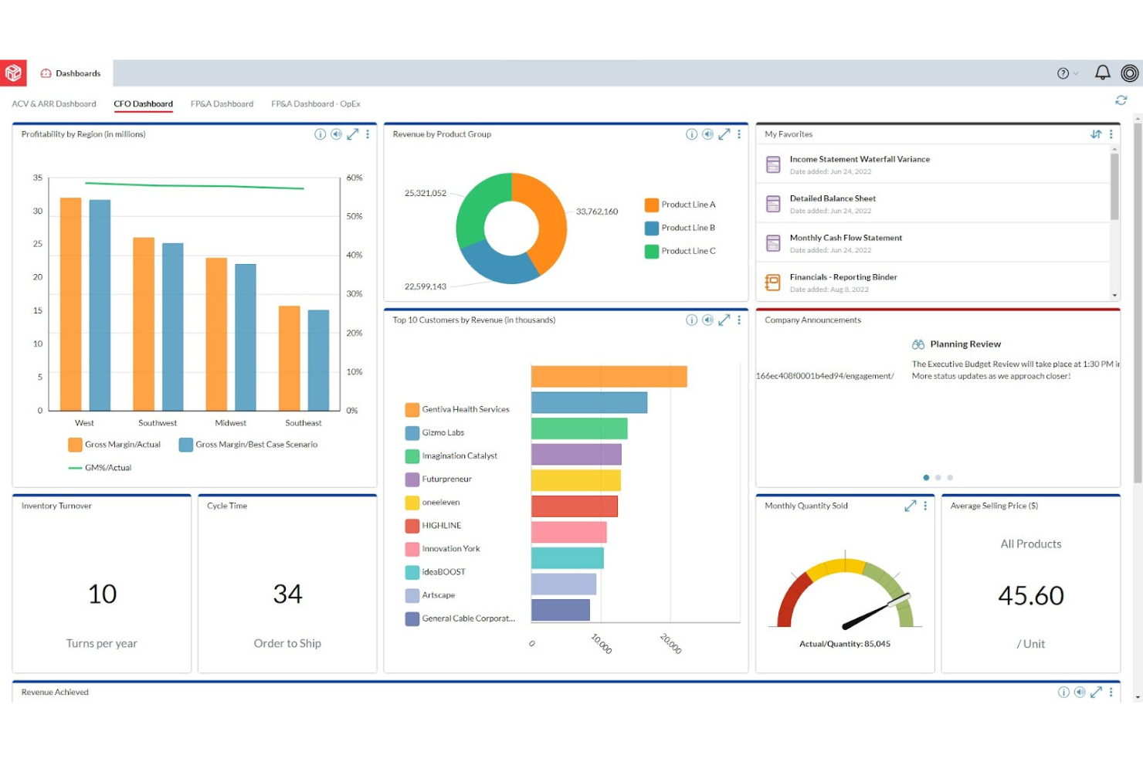Click the refresh icon below the bell
The image size is (1143, 762).
point(1121,100)
